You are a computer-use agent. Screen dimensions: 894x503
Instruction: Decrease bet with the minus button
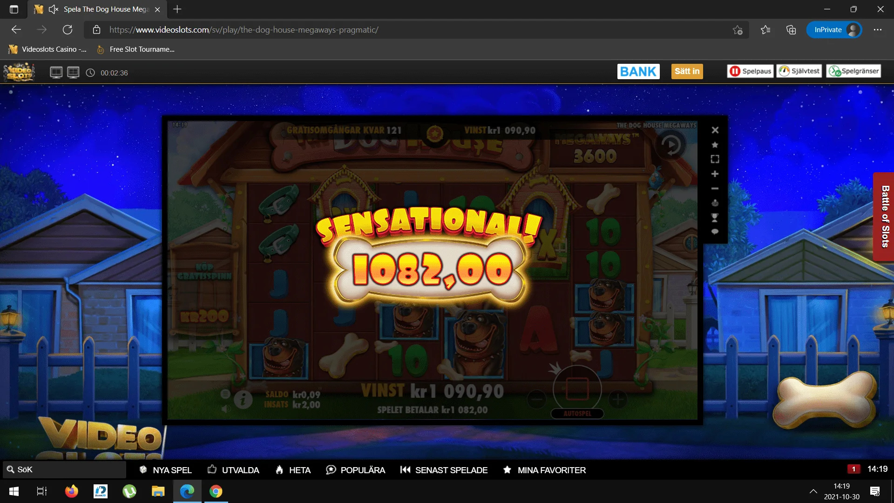tap(537, 399)
